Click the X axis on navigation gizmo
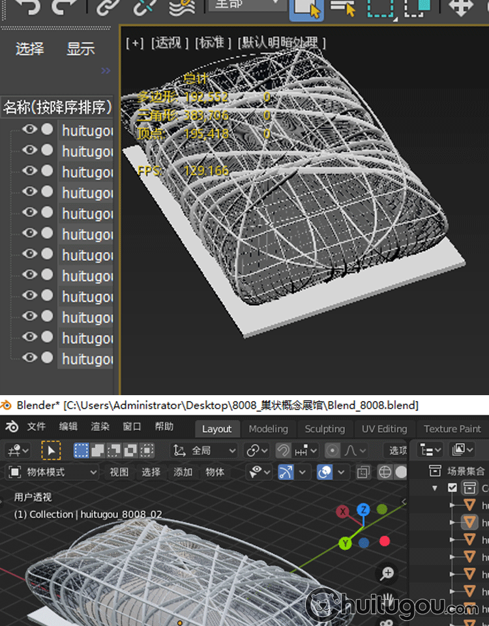Image resolution: width=489 pixels, height=626 pixels. [343, 513]
